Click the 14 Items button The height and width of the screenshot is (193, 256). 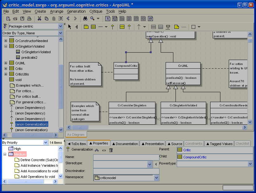coord(56,143)
